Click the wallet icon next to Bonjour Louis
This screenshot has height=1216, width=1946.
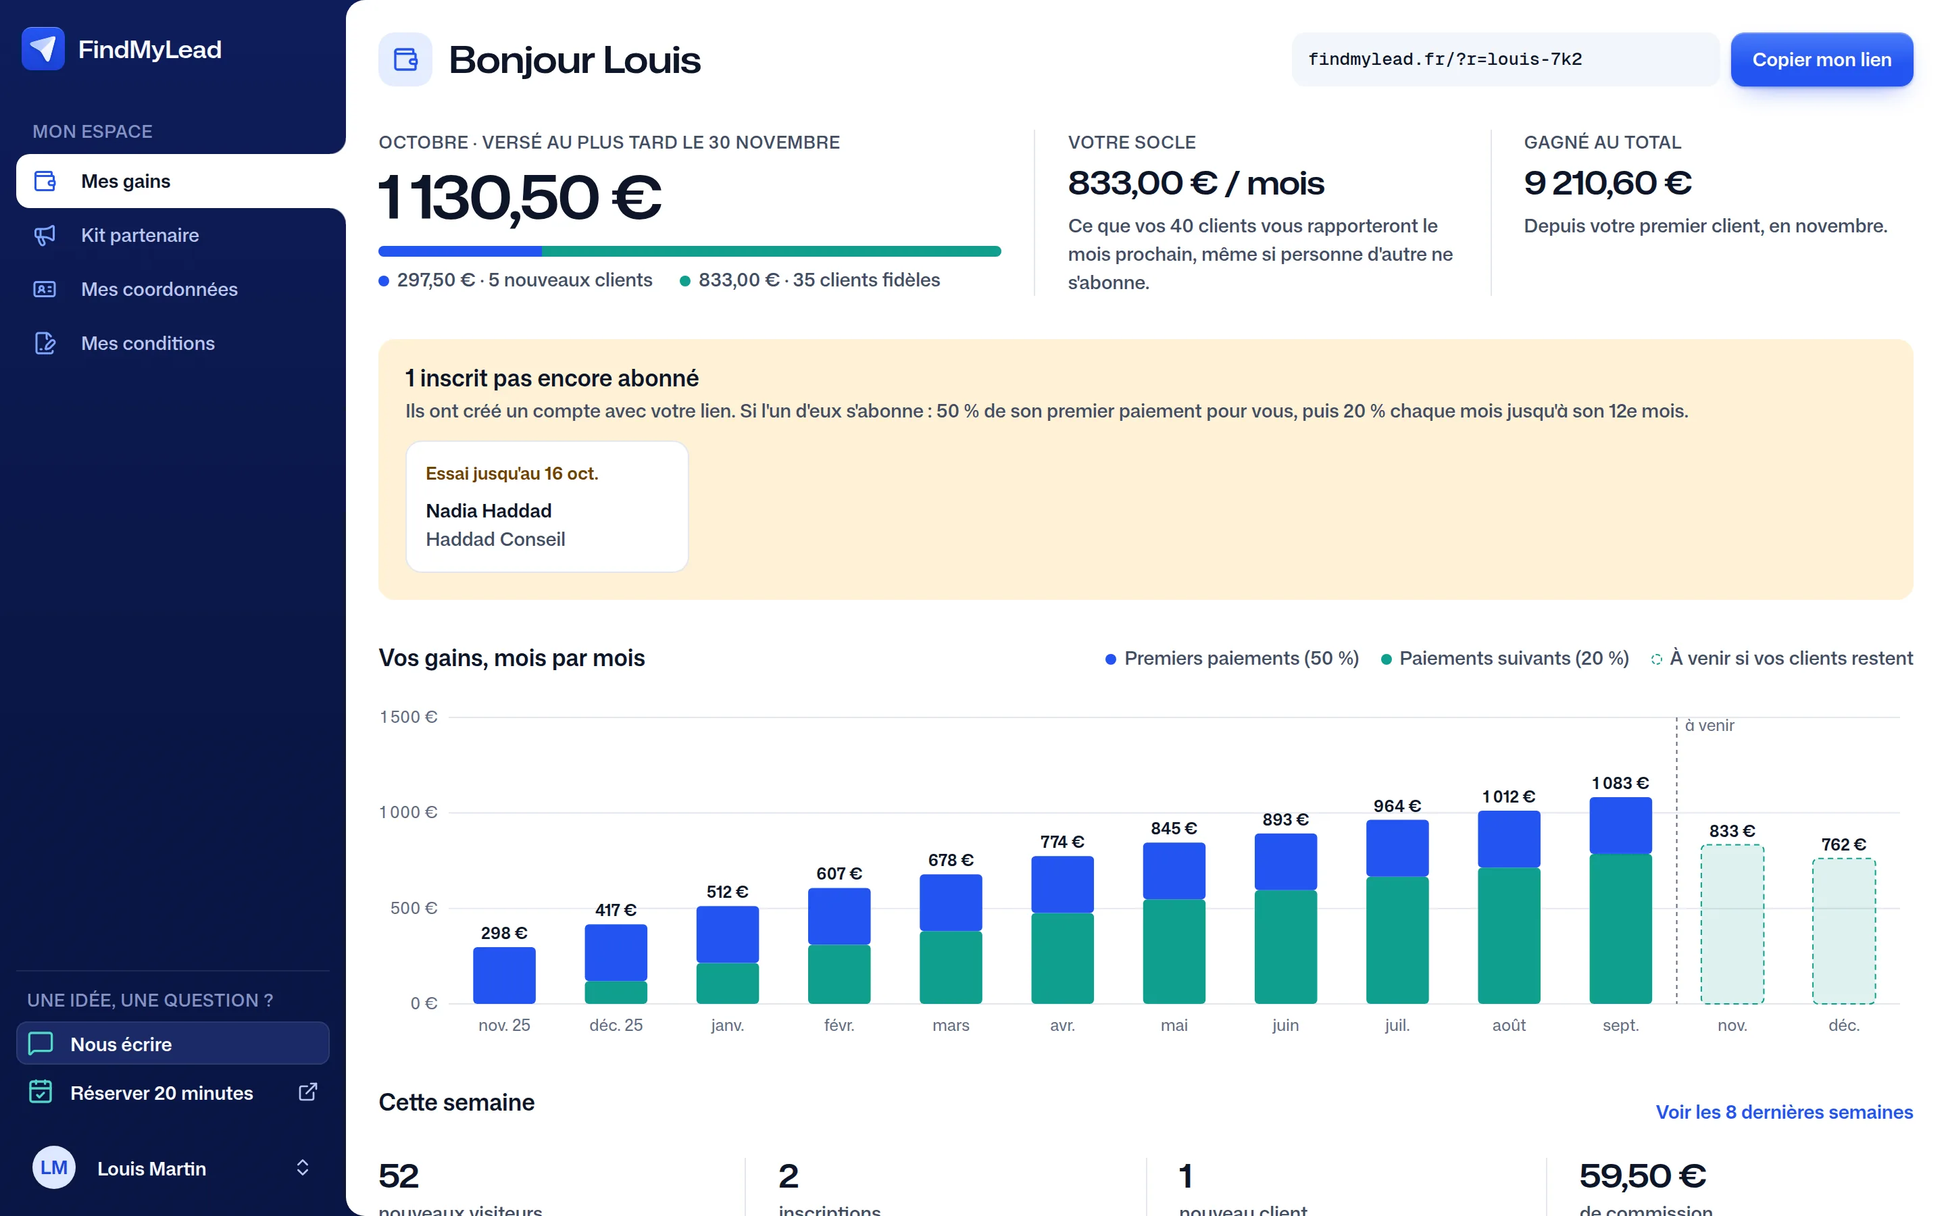tap(405, 59)
